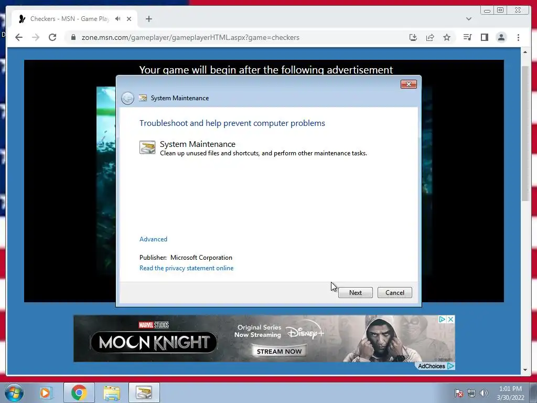This screenshot has height=403, width=537.
Task: Open Chrome media controls icon
Action: [x=467, y=37]
